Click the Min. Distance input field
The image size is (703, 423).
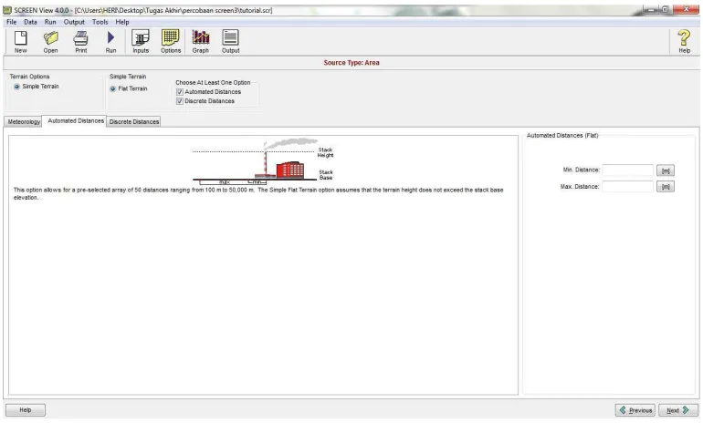628,170
